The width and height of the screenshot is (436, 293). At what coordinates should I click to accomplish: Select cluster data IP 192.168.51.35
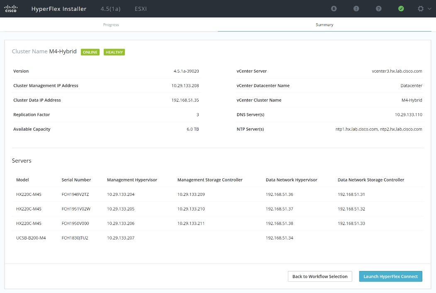click(x=185, y=100)
